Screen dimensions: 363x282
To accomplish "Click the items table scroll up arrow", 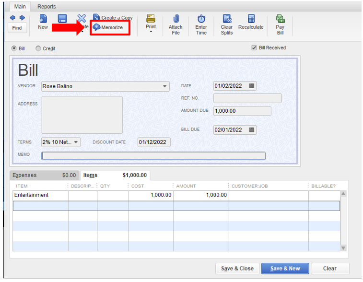I will (x=343, y=194).
